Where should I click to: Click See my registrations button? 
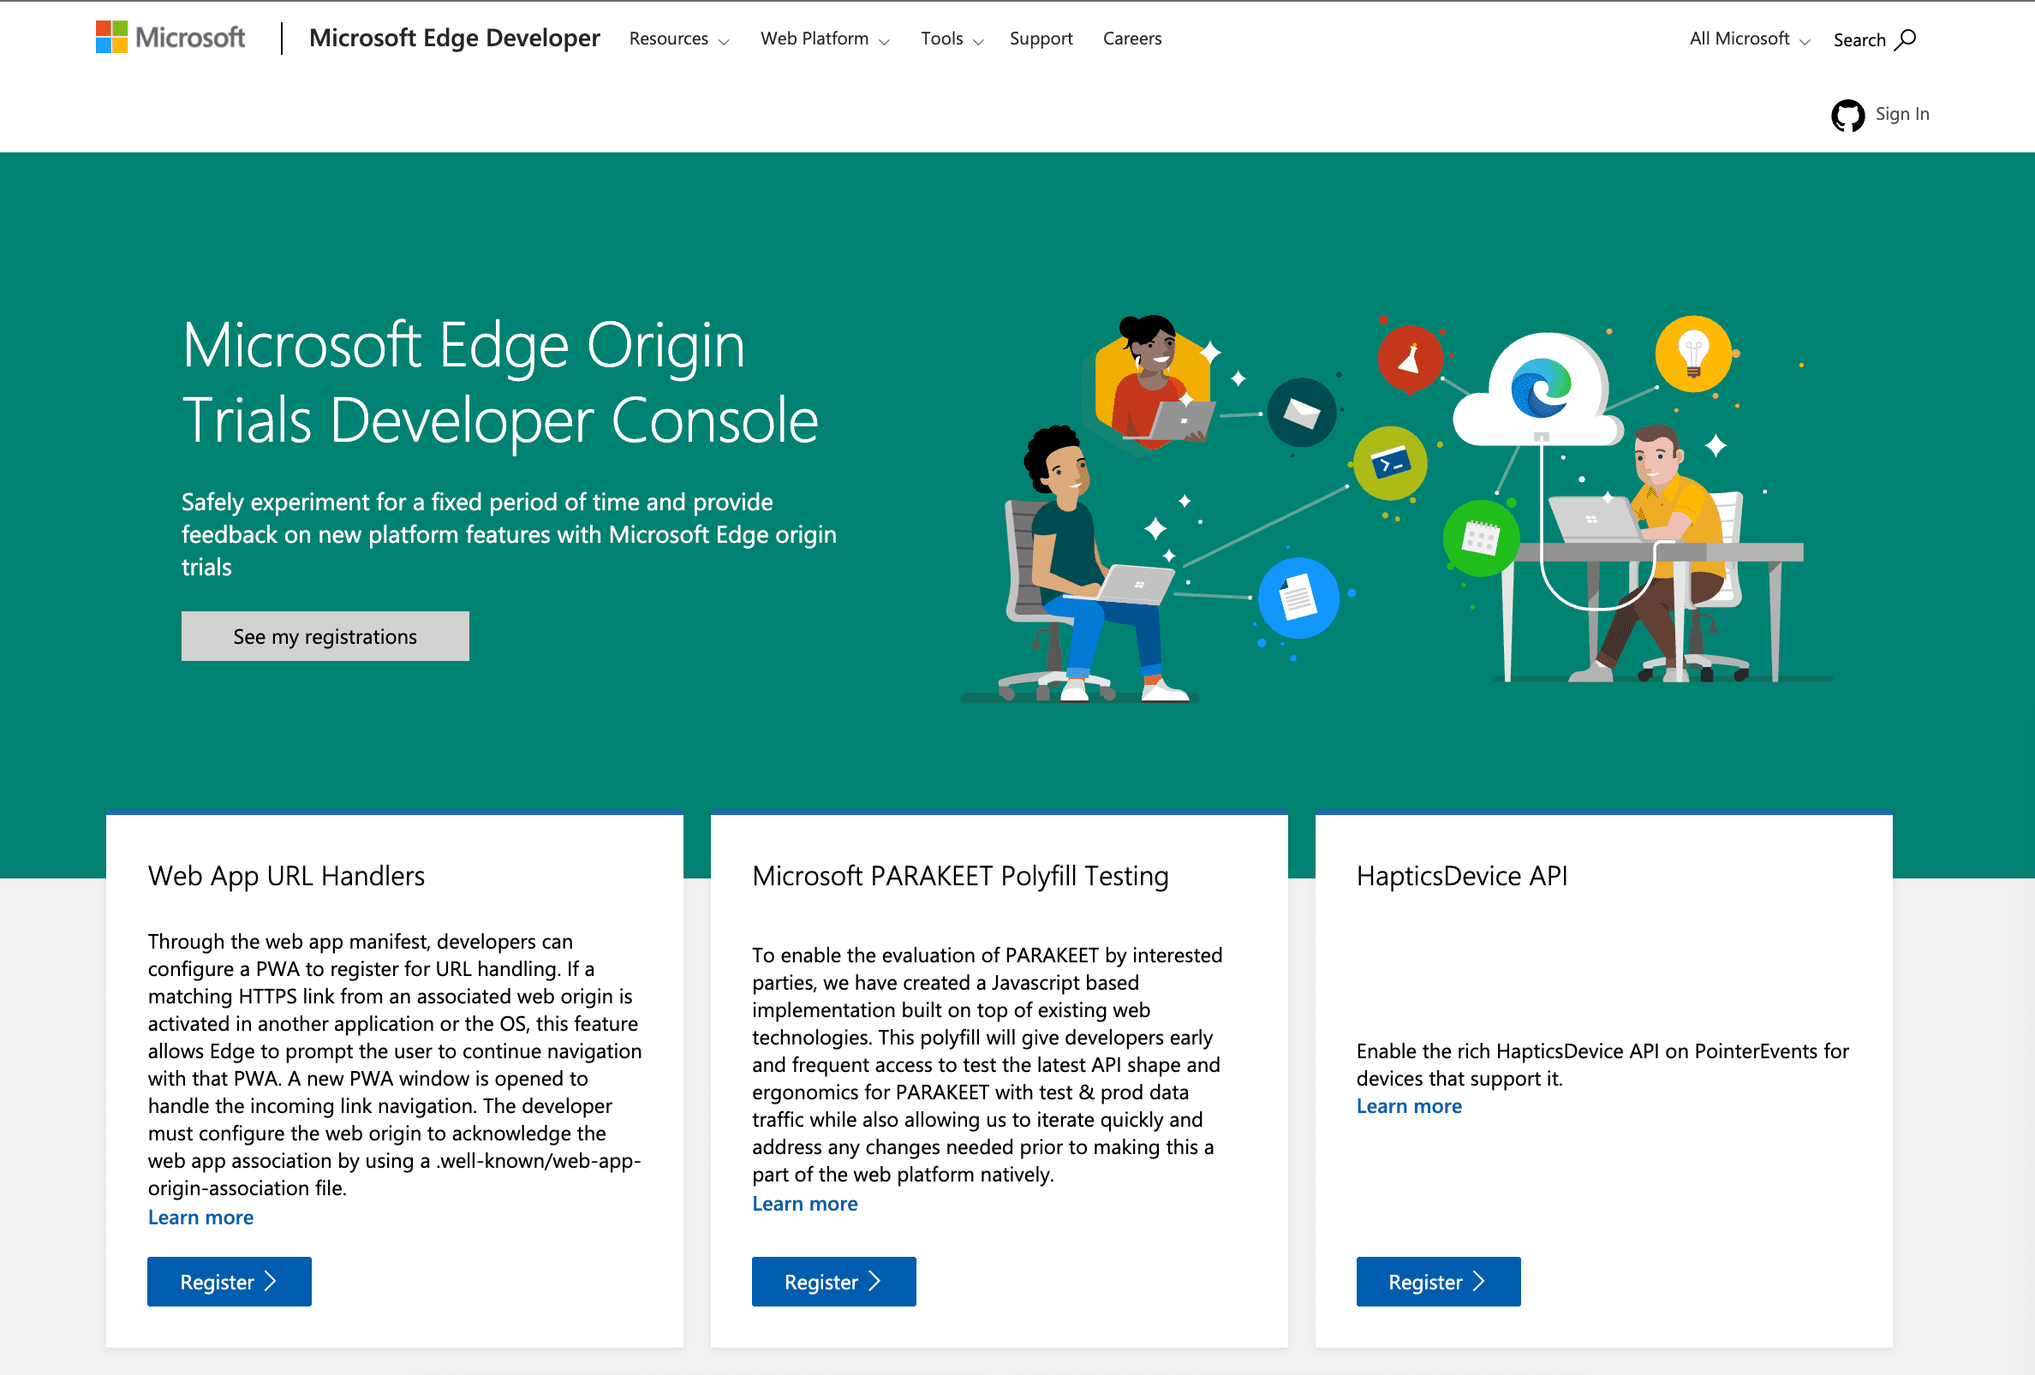(324, 635)
